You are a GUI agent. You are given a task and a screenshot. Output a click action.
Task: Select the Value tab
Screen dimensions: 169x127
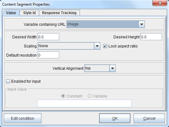point(11,13)
